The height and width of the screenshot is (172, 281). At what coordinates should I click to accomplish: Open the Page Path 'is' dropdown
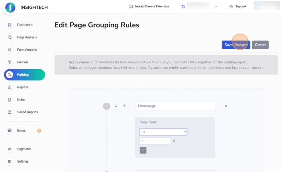coord(163,132)
